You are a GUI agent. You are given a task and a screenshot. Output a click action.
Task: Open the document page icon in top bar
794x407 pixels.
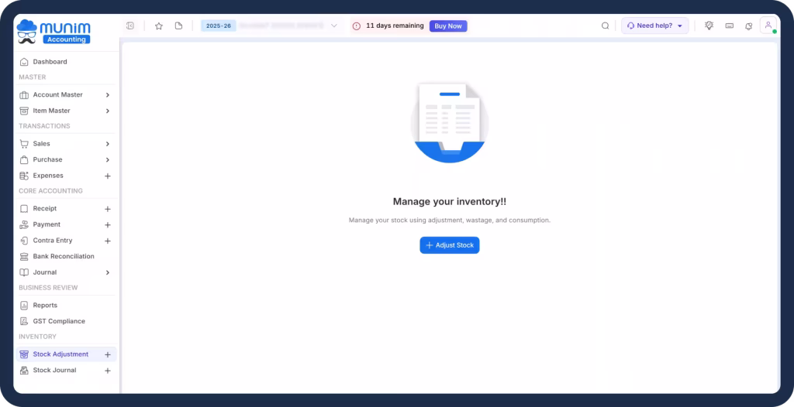pos(178,26)
